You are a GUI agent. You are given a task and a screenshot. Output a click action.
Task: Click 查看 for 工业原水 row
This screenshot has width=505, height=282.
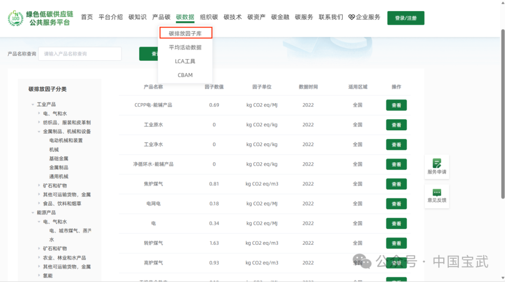(396, 125)
